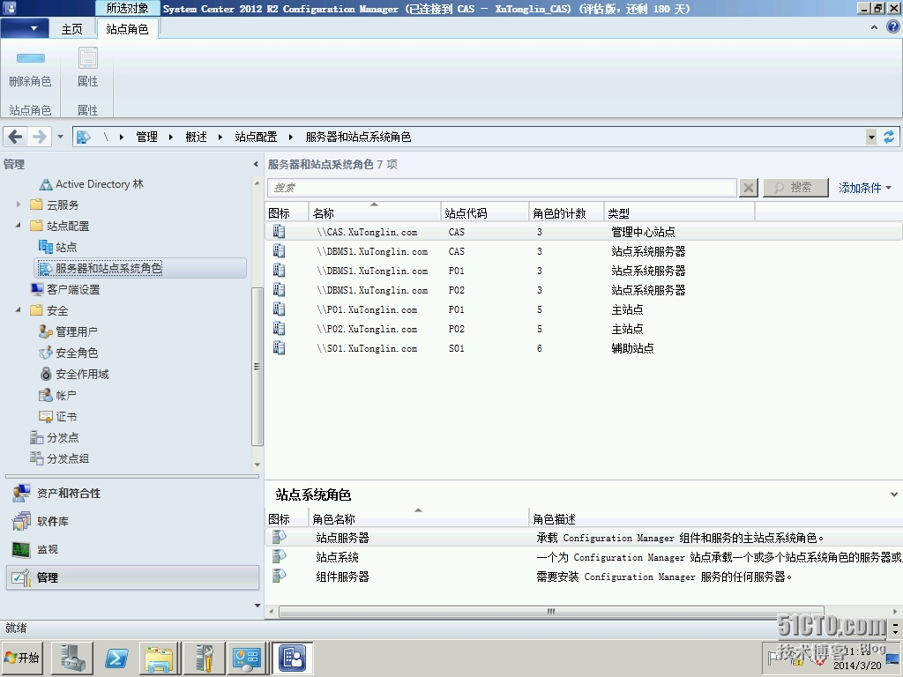Click the details pane horizontal scrollbar
This screenshot has height=677, width=903.
pos(551,612)
